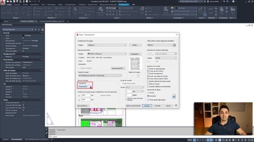Open printer name DWG To PDF dropdown
The image size is (254, 142).
click(107, 54)
